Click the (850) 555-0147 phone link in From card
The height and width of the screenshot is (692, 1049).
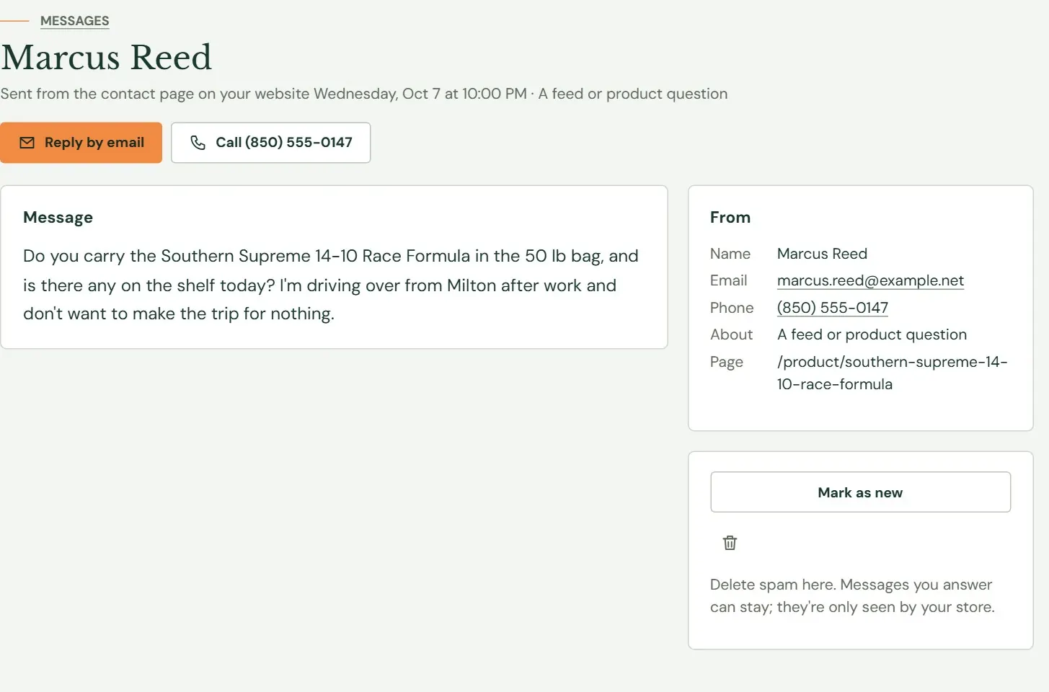click(x=832, y=308)
